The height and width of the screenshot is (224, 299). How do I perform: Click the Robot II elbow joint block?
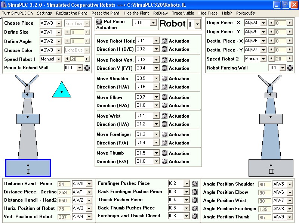[x=271, y=119]
